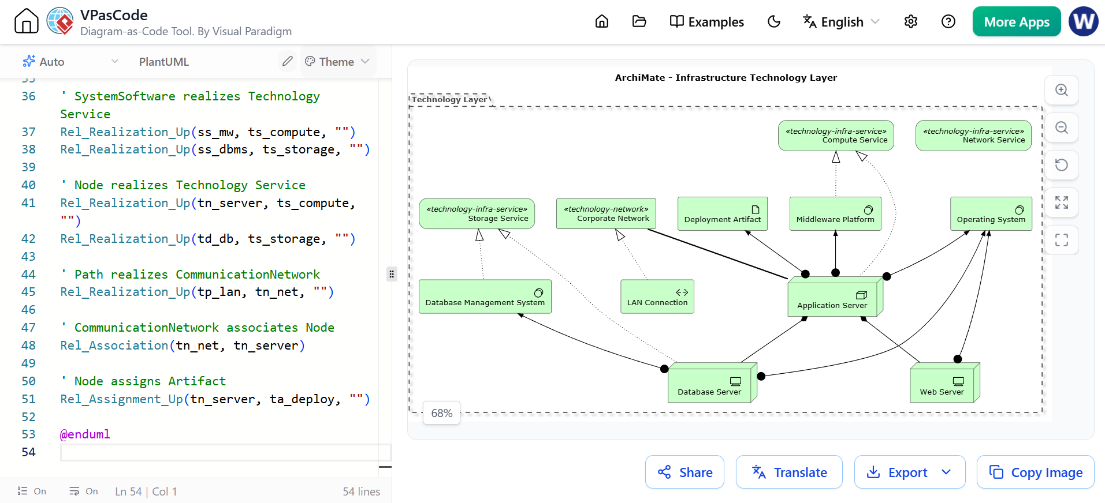
Task: Click the Share button
Action: (684, 472)
